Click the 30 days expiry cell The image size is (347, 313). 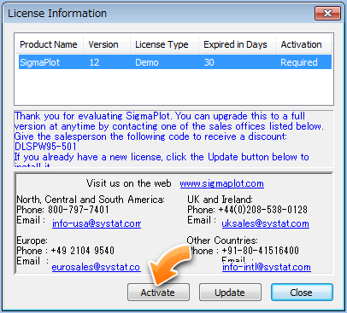point(209,62)
